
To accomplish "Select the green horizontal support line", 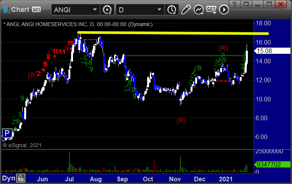I will (x=186, y=56).
